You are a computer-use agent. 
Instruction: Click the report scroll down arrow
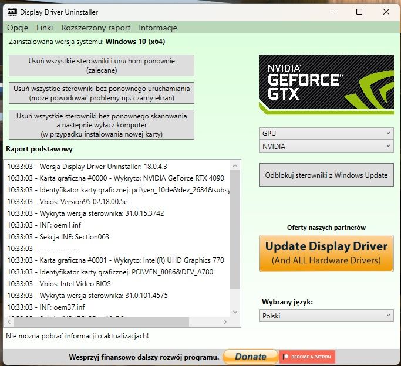(235, 312)
